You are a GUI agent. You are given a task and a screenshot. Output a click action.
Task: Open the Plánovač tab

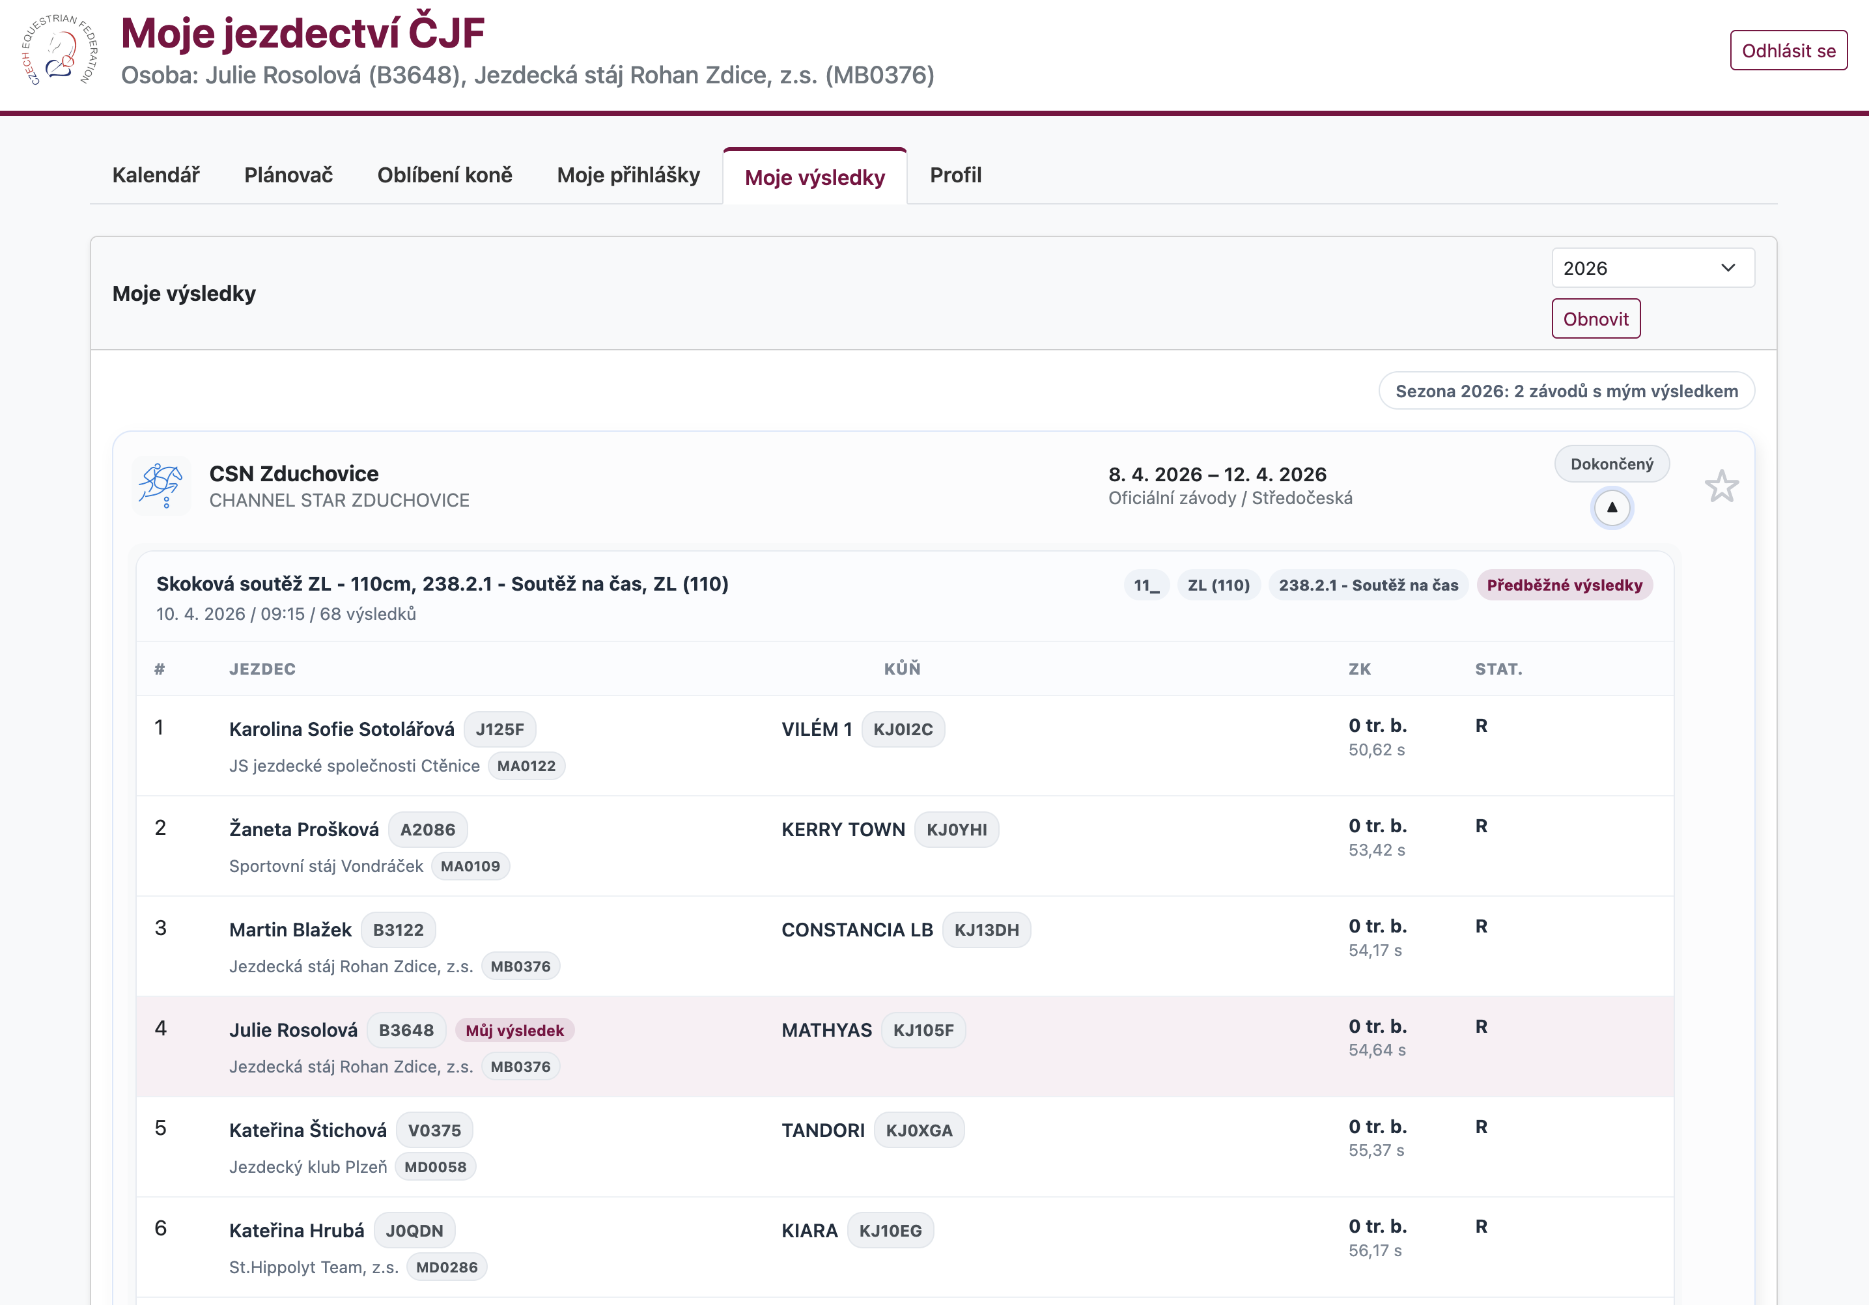(288, 175)
